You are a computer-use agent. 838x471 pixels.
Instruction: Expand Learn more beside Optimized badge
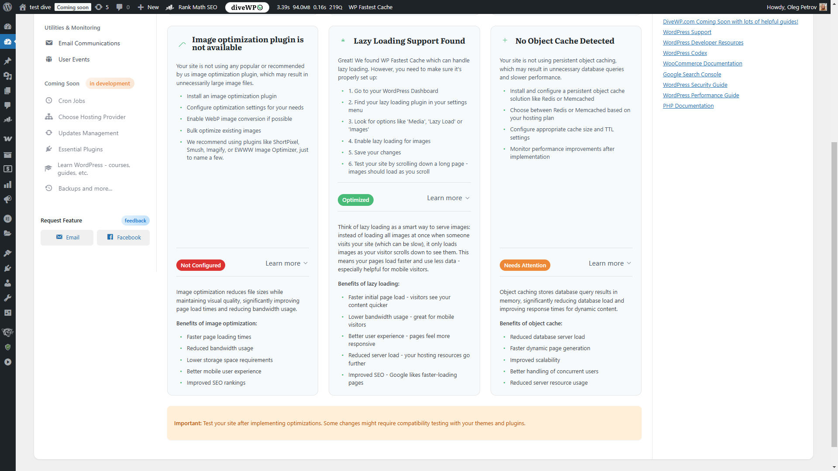point(448,198)
